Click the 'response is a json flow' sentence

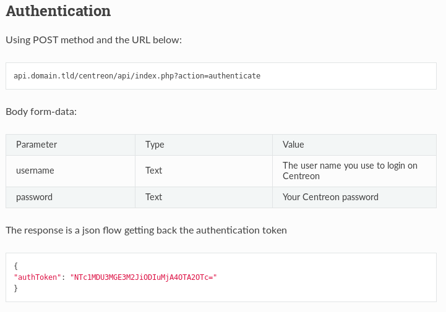pos(146,230)
